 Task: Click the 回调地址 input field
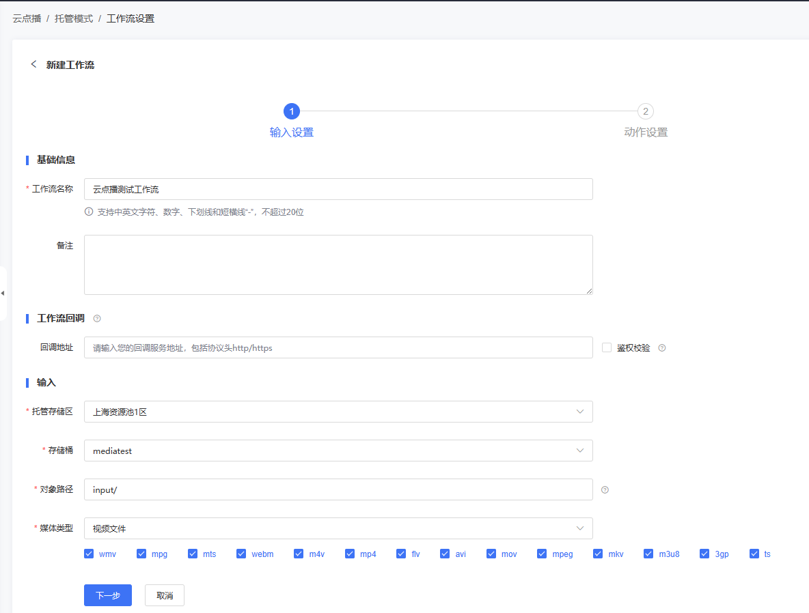pyautogui.click(x=338, y=347)
